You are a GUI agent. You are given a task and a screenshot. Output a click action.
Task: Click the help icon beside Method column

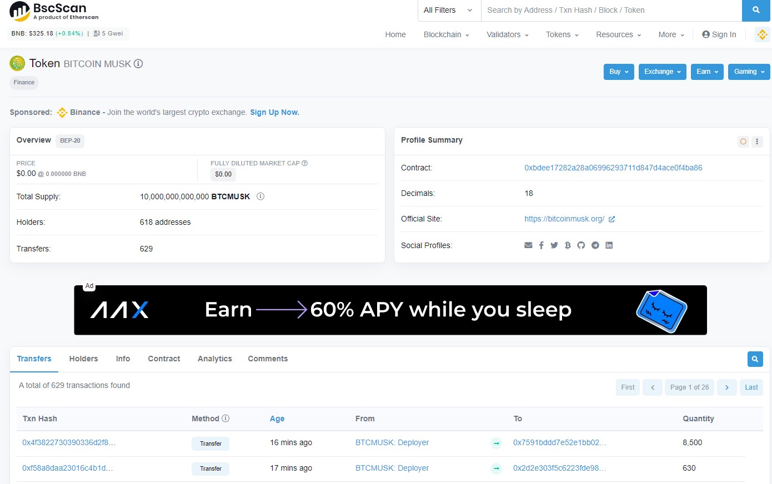coord(225,419)
